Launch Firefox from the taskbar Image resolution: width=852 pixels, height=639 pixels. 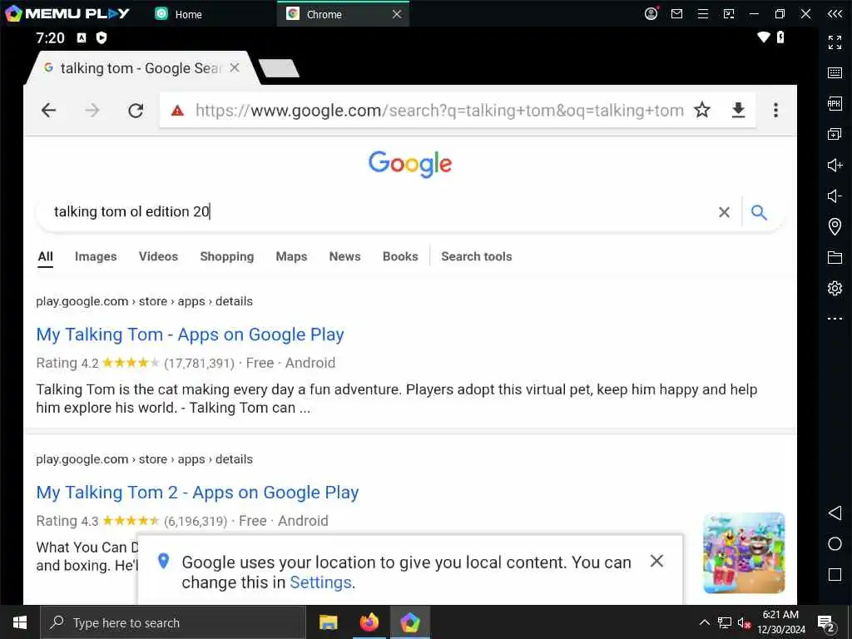pos(369,622)
